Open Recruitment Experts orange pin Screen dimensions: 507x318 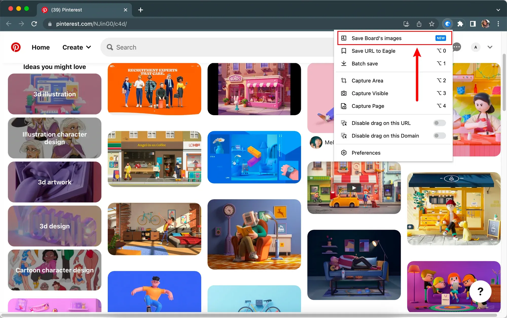tap(154, 89)
